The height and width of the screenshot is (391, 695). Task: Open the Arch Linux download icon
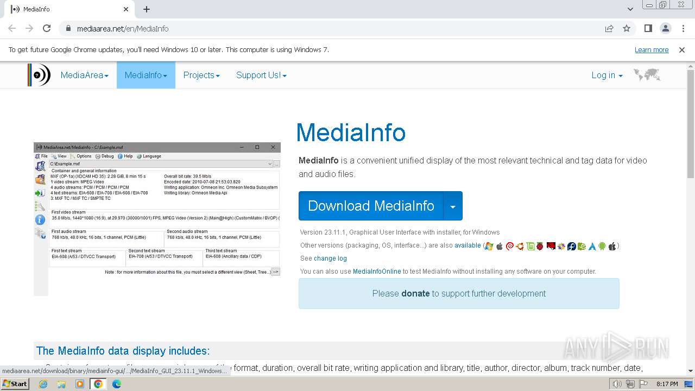click(x=592, y=246)
